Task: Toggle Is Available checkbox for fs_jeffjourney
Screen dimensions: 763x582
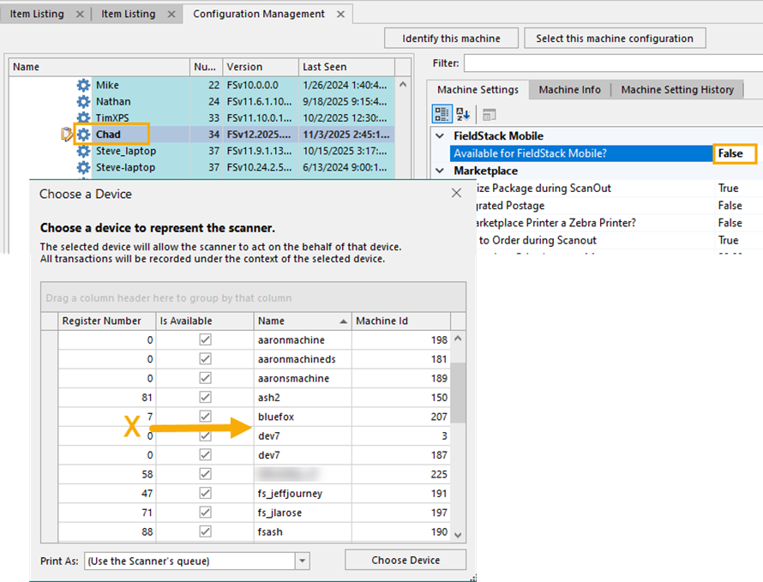Action: coord(206,494)
